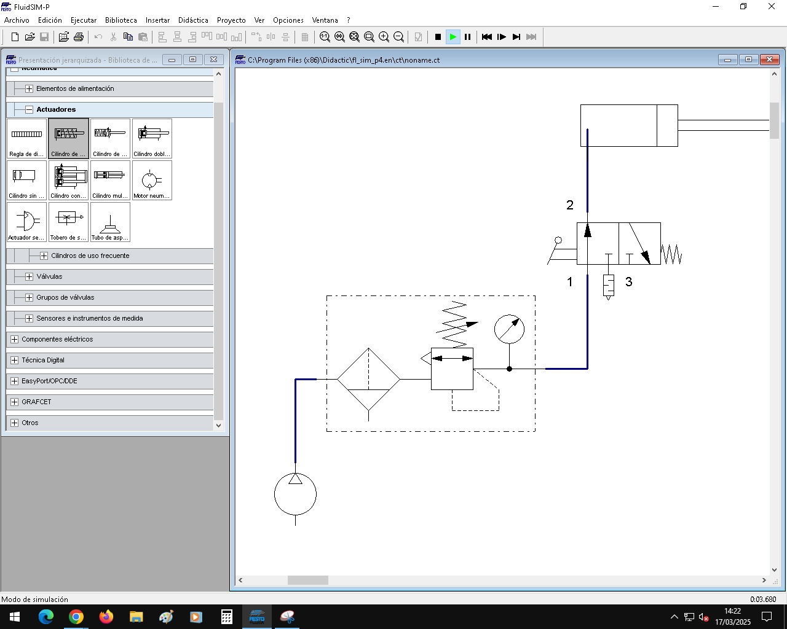Click the Copy icon in toolbar
Screen dimensions: 787x629
128,37
